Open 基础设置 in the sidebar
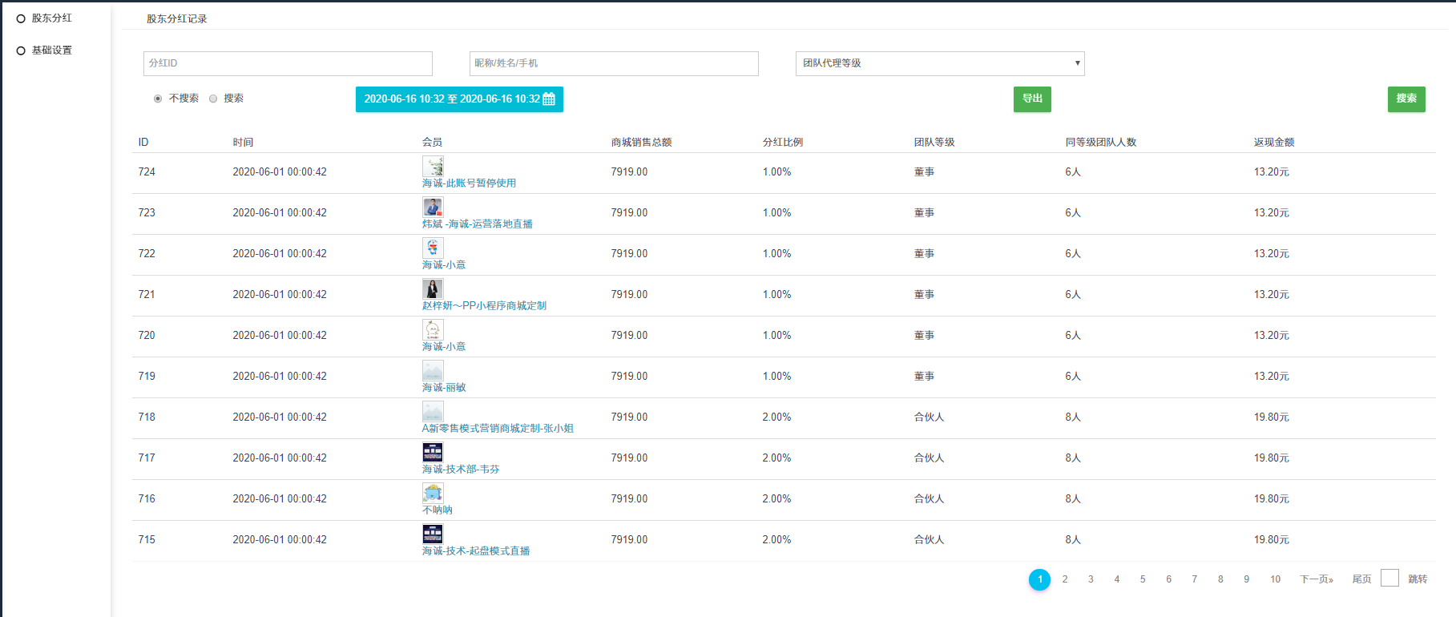 (x=51, y=50)
